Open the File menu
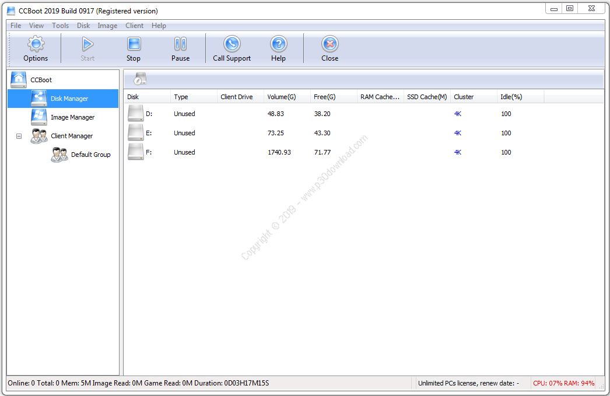The height and width of the screenshot is (396, 610). pos(16,26)
